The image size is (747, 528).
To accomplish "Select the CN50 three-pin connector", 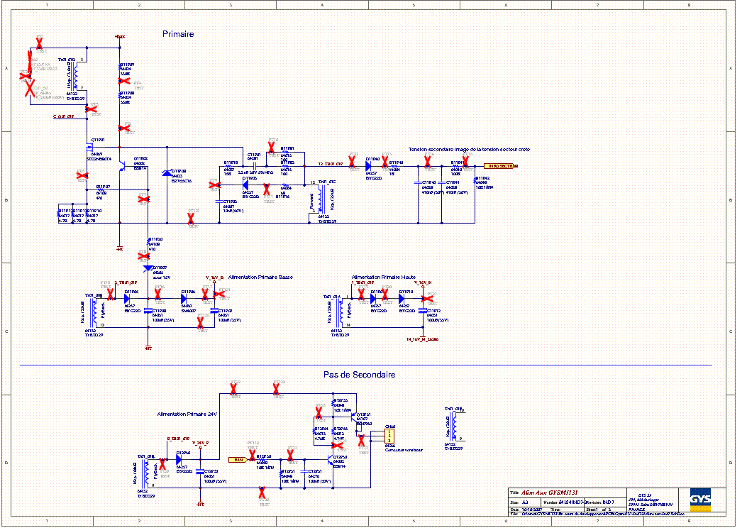I will (389, 436).
